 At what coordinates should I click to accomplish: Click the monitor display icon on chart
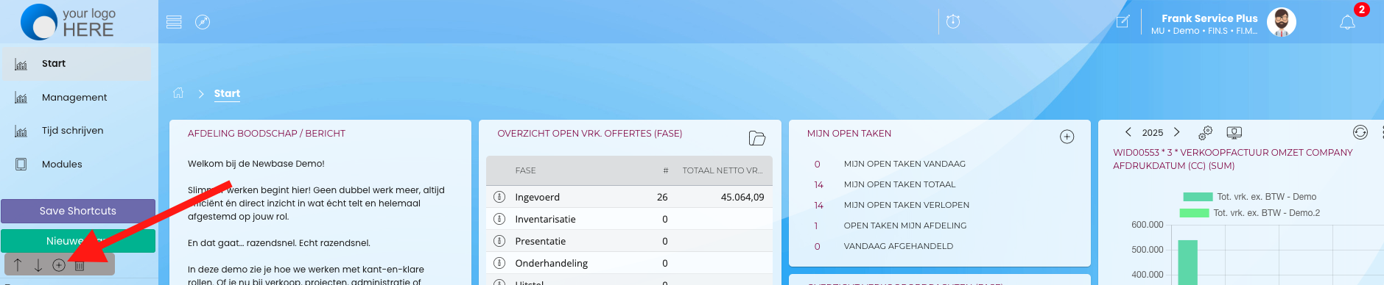[1234, 132]
